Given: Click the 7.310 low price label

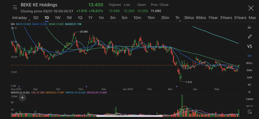Looking at the screenshot, I should [x=189, y=82].
